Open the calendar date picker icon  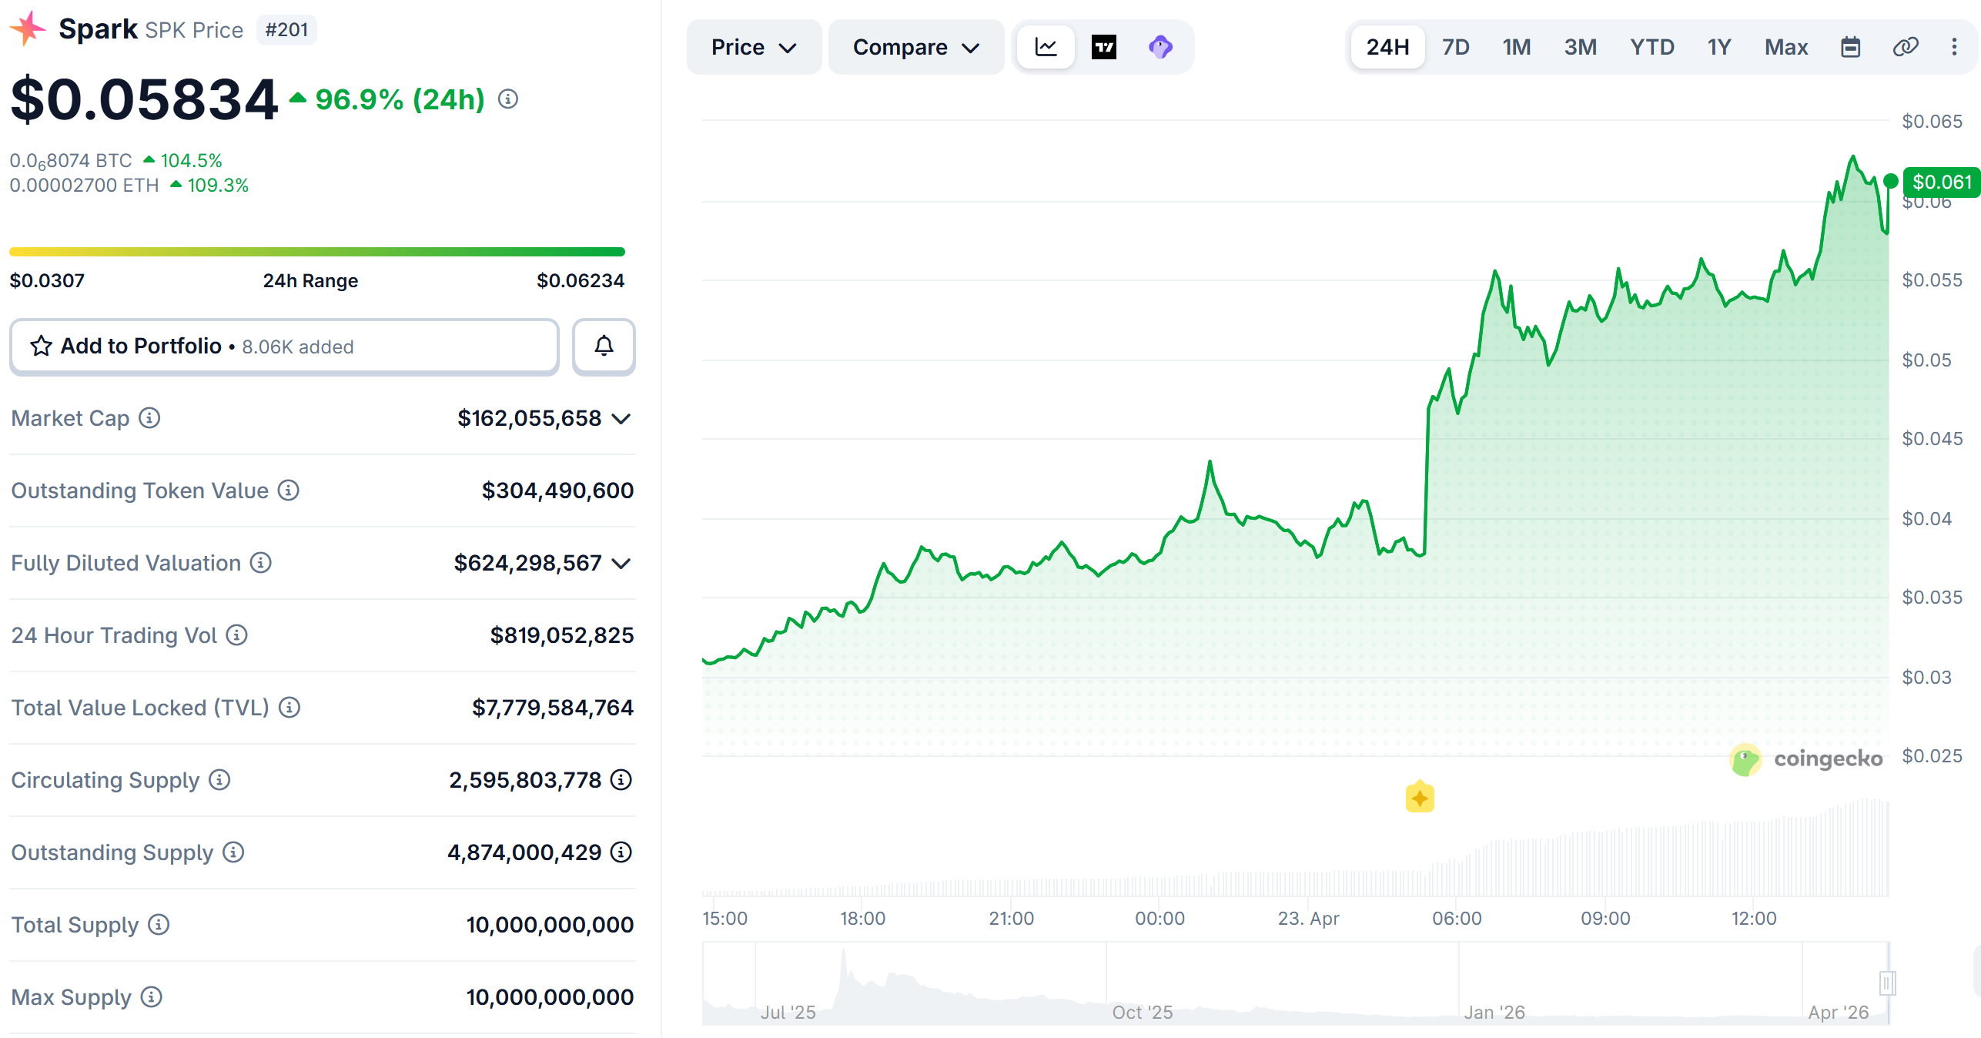tap(1850, 47)
